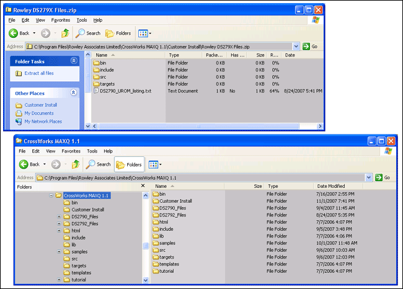403x289 pixels.
Task: Select DS2790_UROM_listing.txt file icon
Action: (96, 91)
